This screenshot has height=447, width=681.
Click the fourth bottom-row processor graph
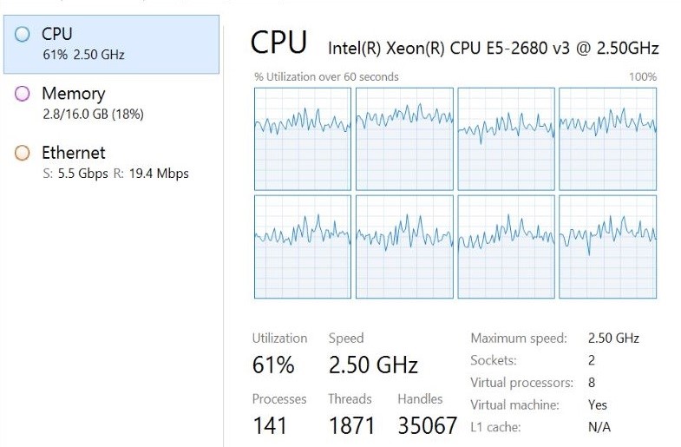click(x=607, y=247)
